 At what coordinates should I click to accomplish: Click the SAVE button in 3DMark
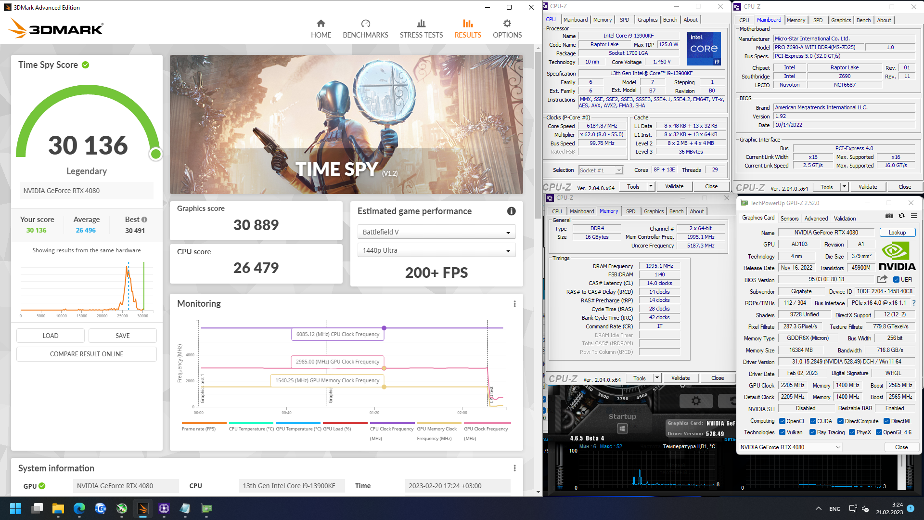[123, 336]
